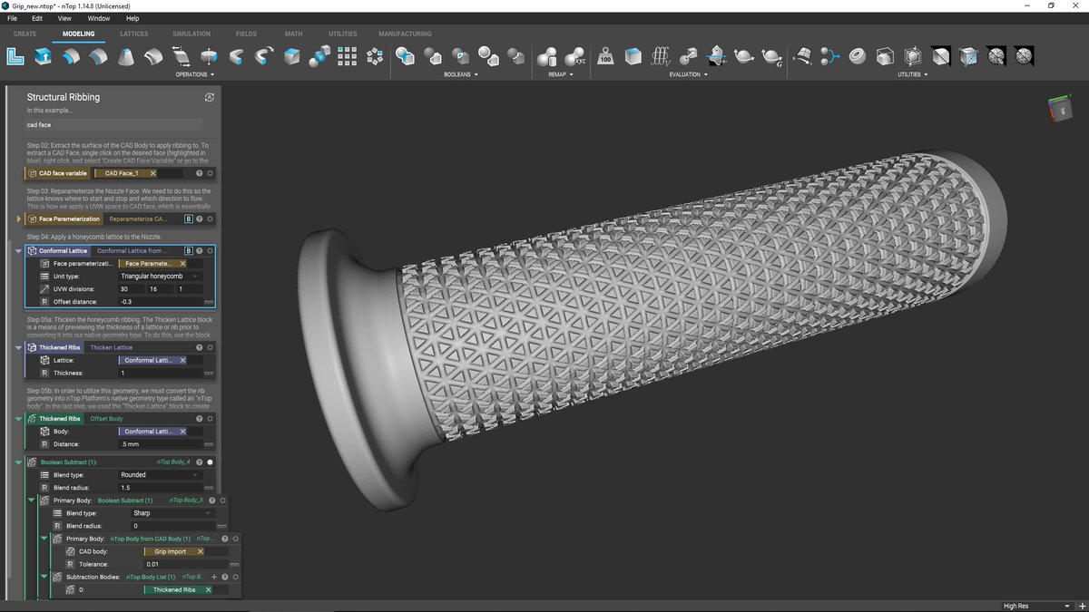Toggle visibility of Subtraction Bodies list
Screen dimensions: 1089x612
click(x=236, y=577)
